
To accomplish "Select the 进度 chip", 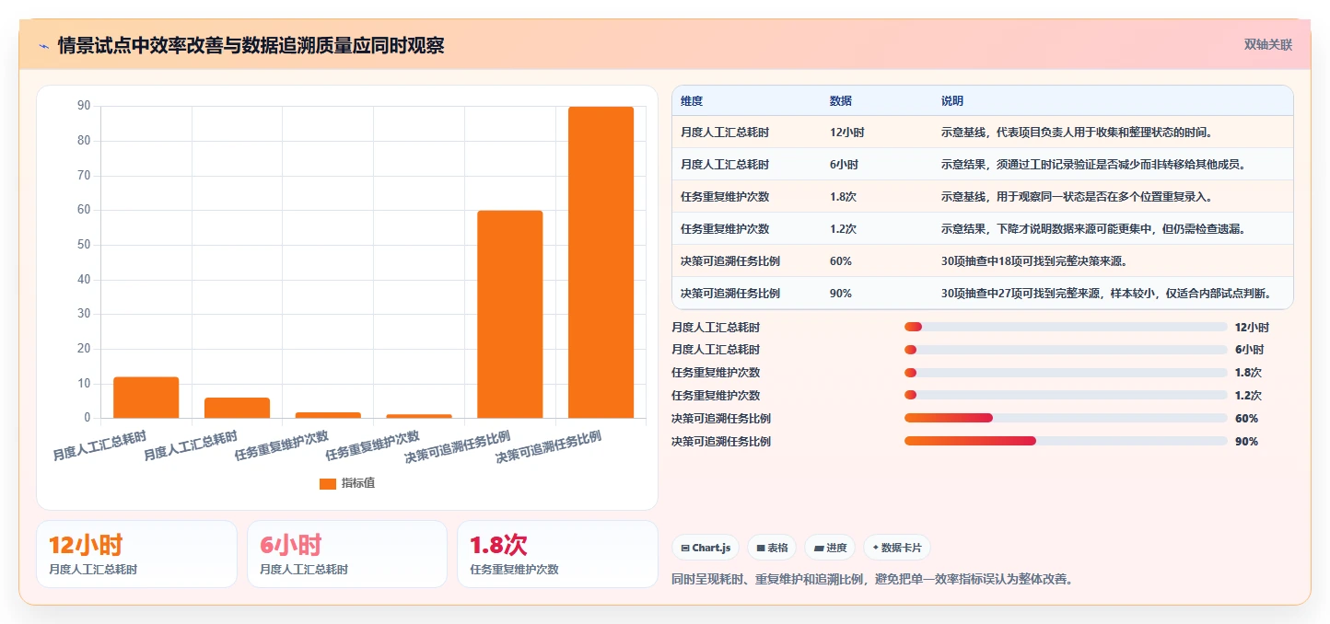I will 830,548.
